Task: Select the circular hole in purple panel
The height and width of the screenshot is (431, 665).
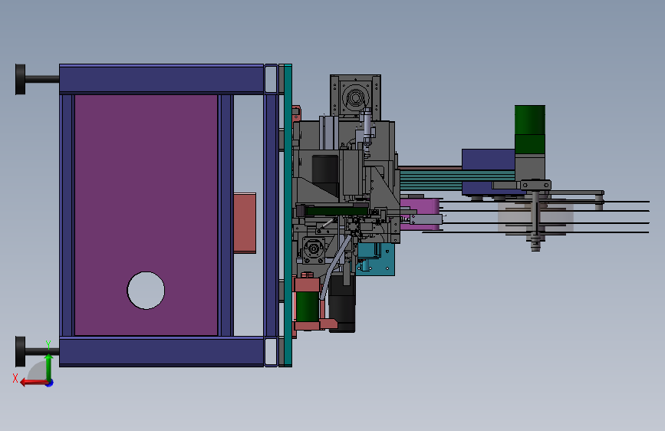Action: 146,291
